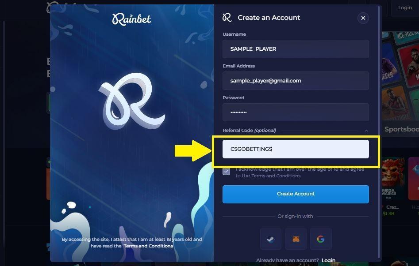Click the Referral Code (optional) label
The image size is (419, 266).
pos(249,130)
